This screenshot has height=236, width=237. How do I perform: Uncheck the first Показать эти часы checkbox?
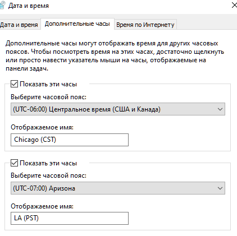(x=14, y=84)
